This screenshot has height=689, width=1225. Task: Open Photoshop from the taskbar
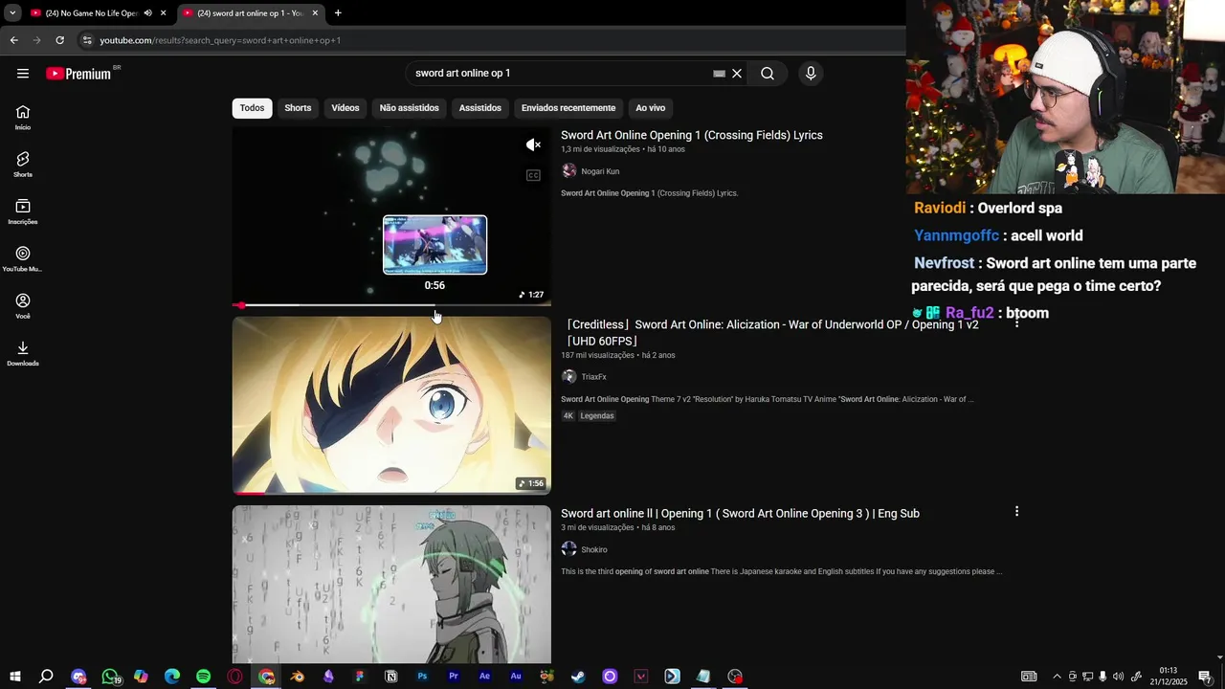422,677
